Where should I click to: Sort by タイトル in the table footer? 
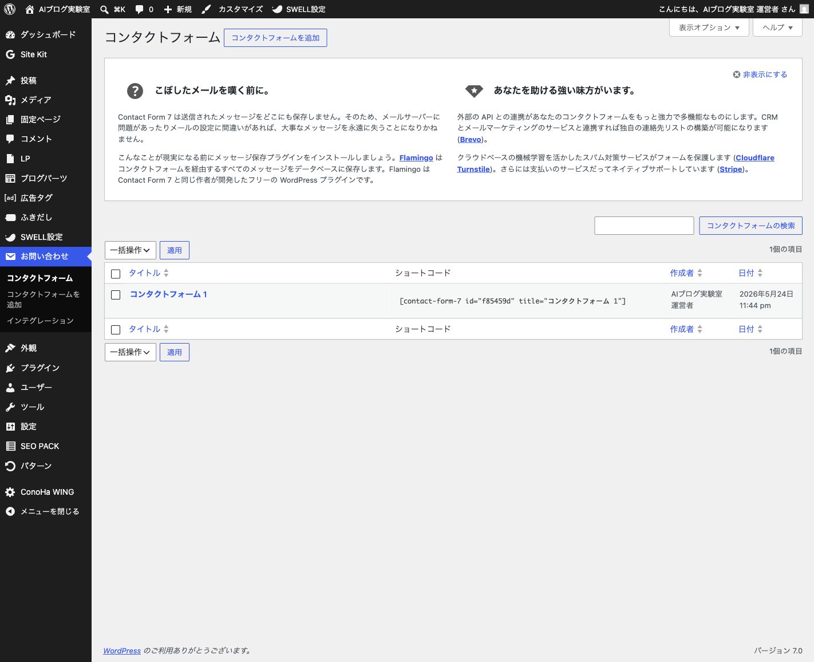tap(148, 329)
